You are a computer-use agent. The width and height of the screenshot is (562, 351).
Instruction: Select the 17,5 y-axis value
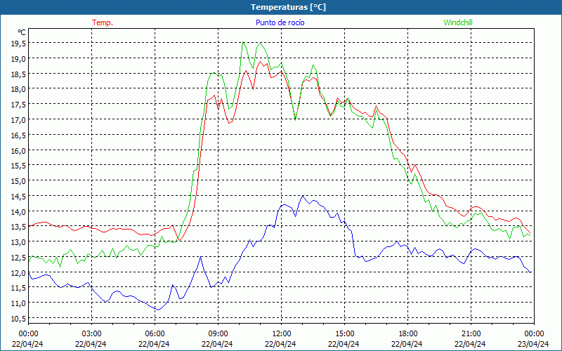[19, 105]
